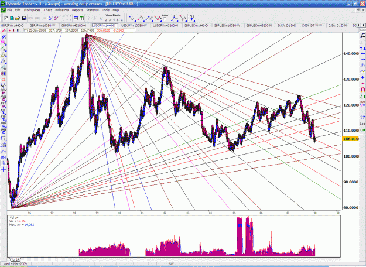Click the PCT P percent tool
366x267 pixels.
(x=4, y=105)
